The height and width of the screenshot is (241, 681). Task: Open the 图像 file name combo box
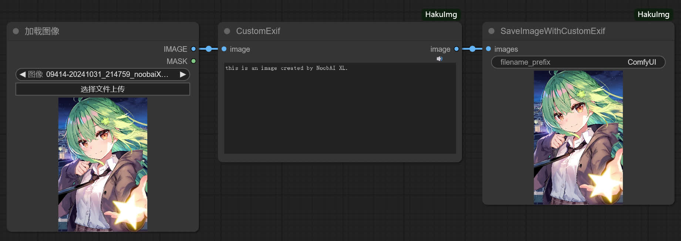(103, 74)
